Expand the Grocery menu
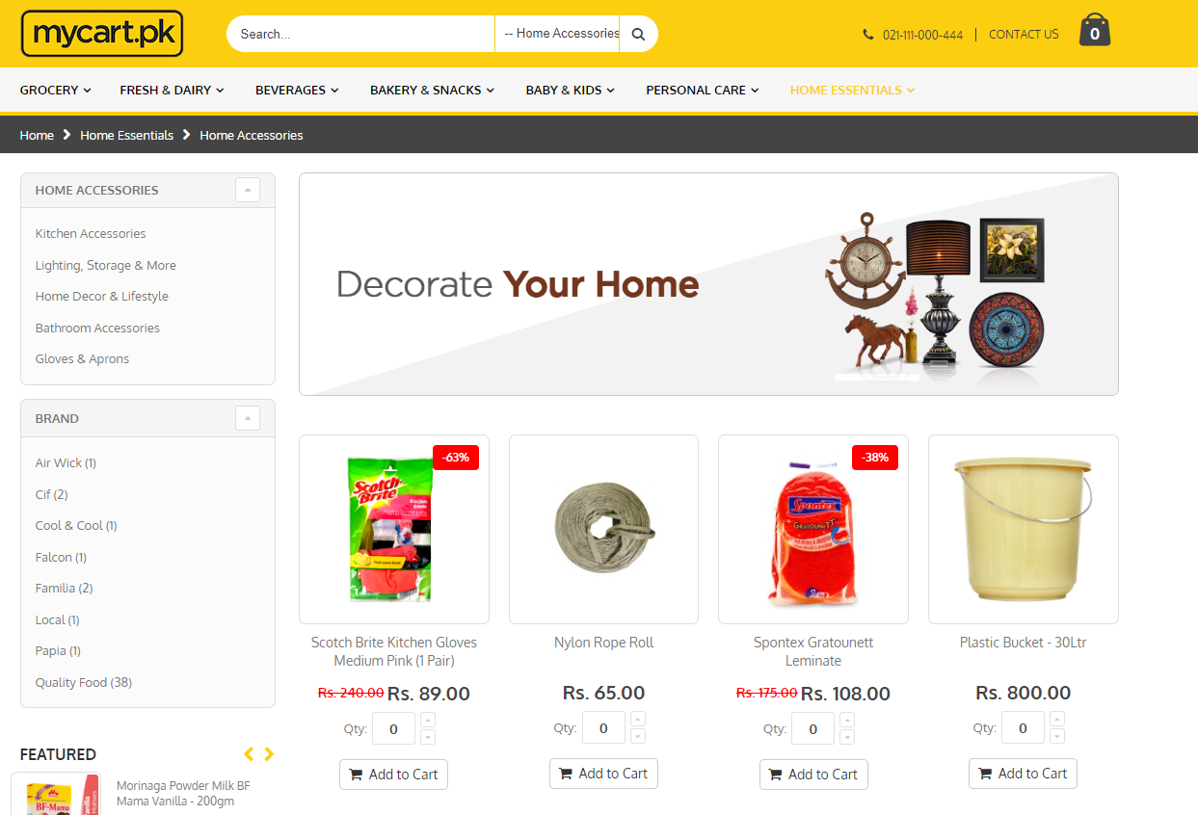 [x=56, y=90]
